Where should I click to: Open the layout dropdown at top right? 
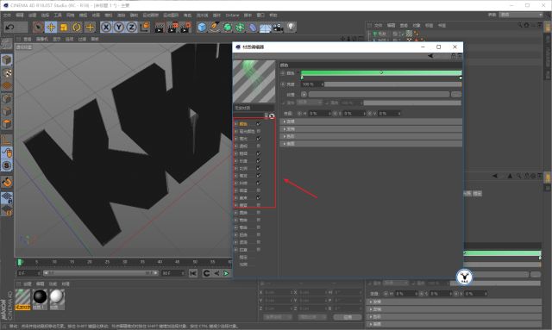(x=521, y=15)
